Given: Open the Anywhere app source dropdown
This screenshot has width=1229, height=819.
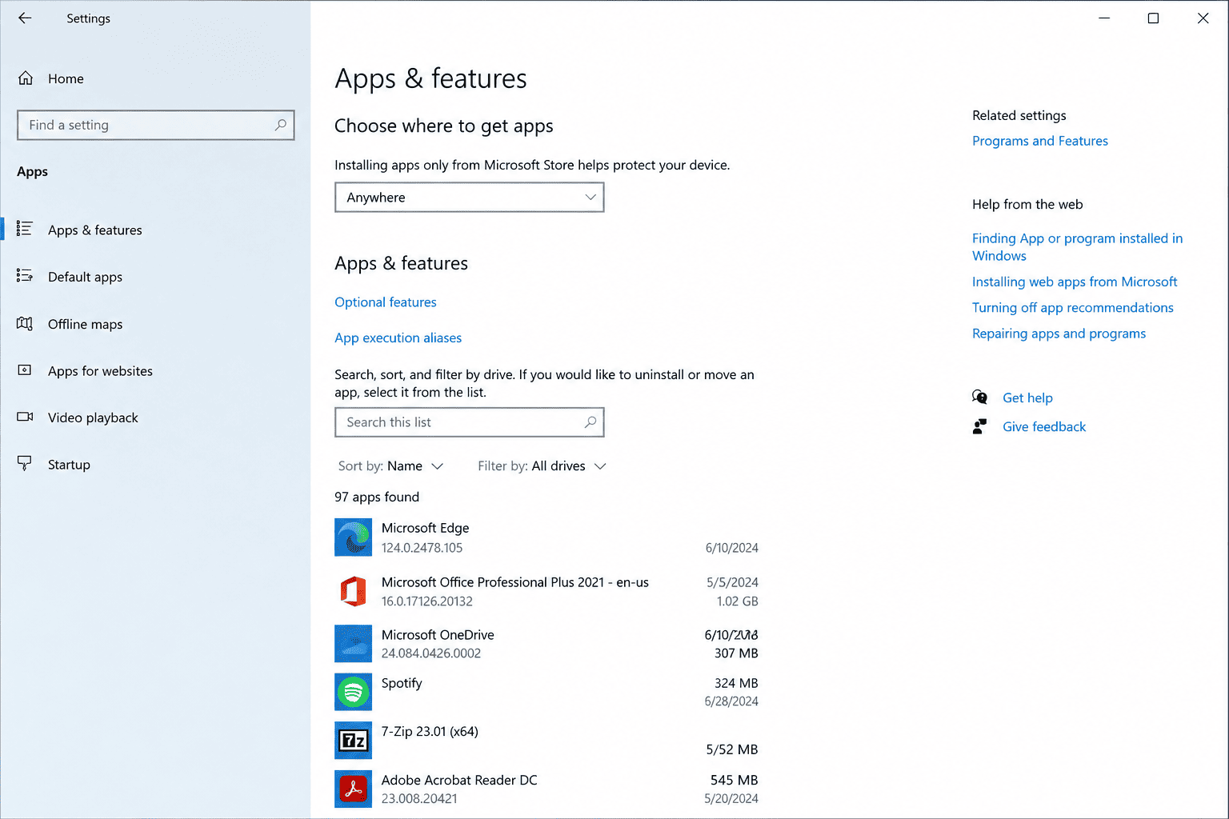Looking at the screenshot, I should 469,198.
